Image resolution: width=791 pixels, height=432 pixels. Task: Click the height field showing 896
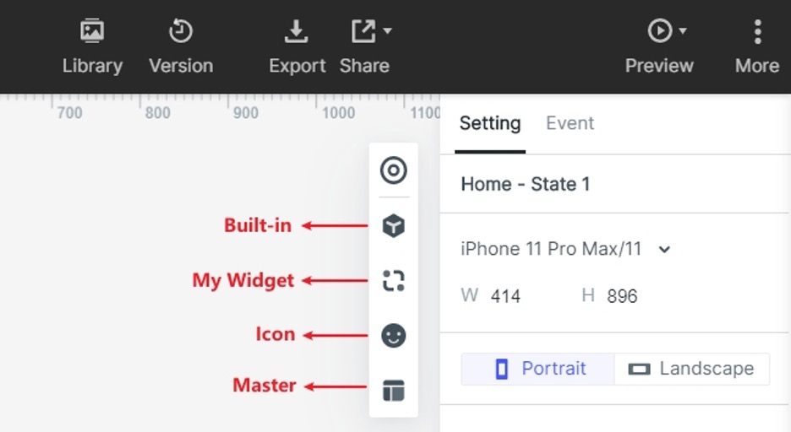tap(622, 296)
